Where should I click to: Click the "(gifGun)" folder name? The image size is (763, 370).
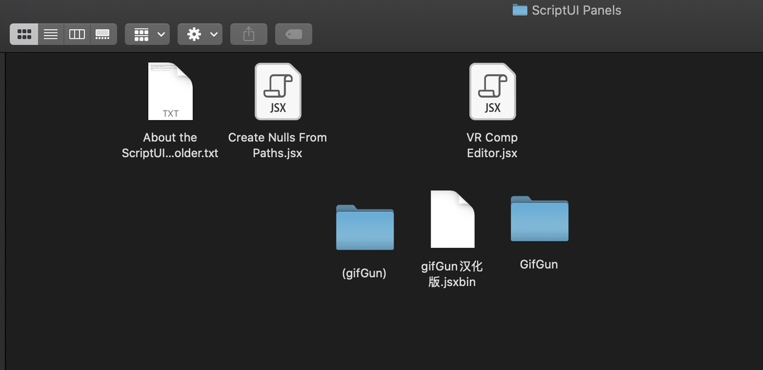pos(364,273)
